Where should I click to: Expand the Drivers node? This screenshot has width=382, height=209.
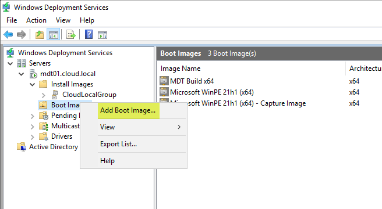33,137
